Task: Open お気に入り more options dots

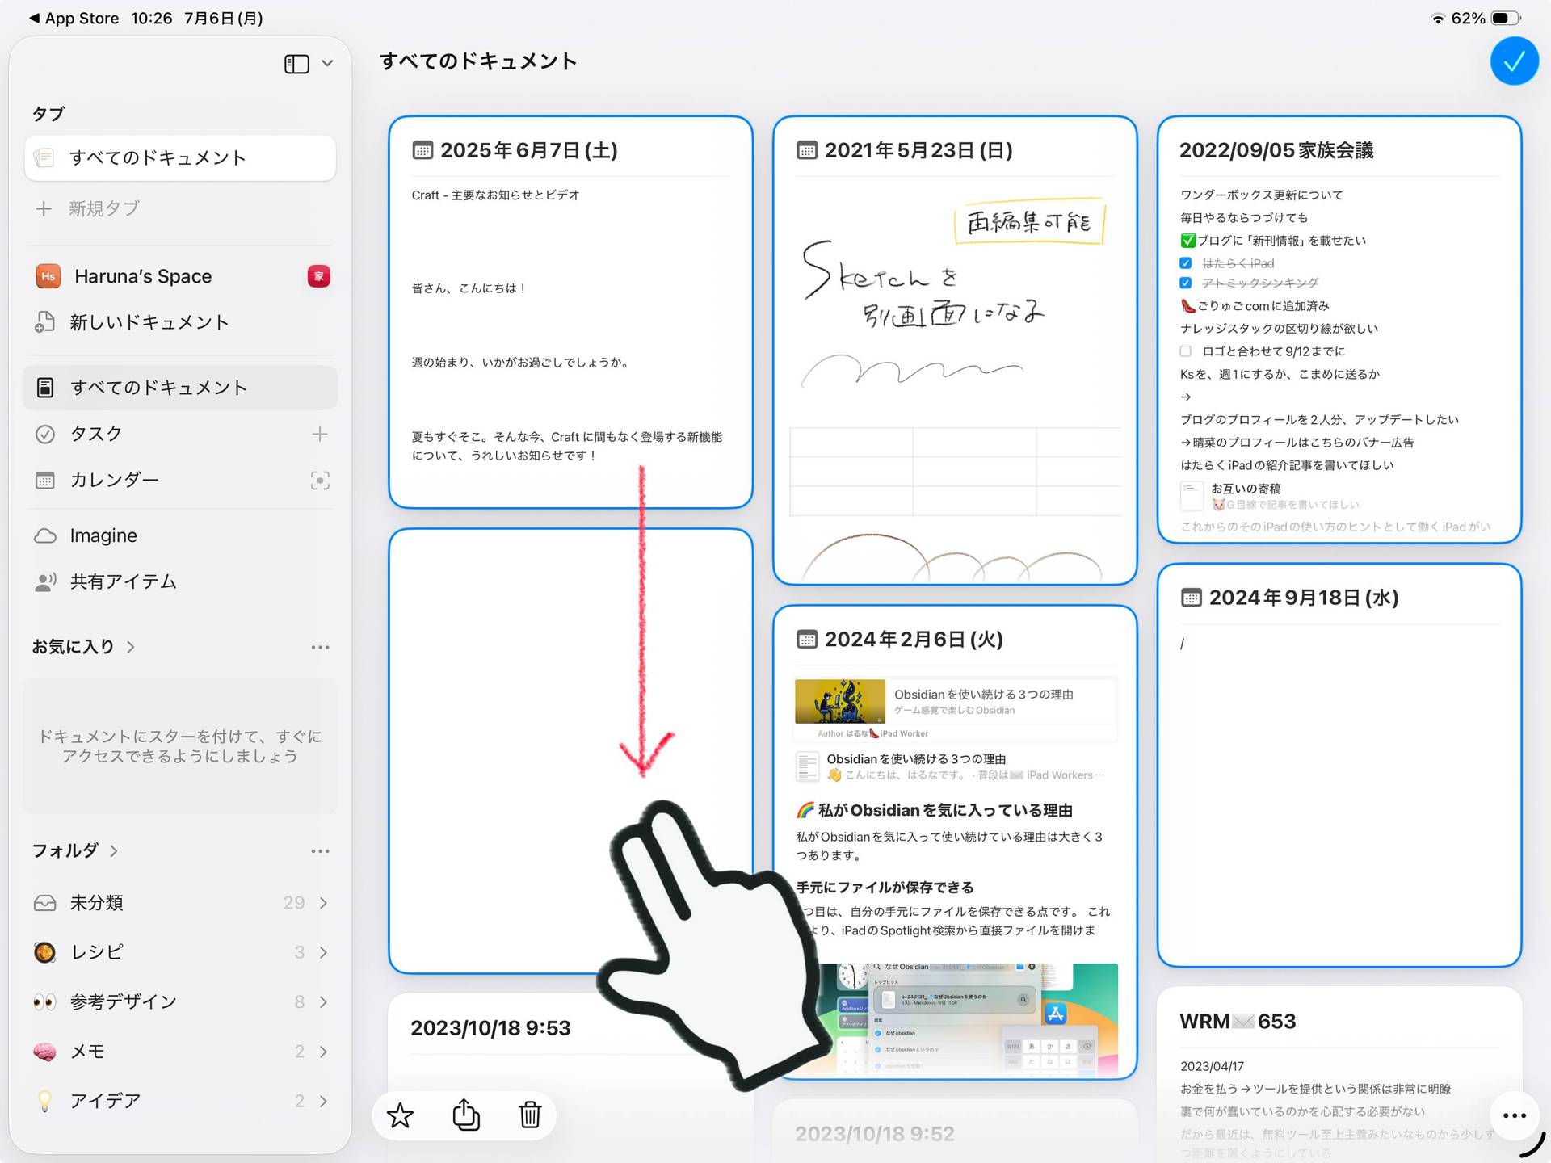Action: point(320,647)
